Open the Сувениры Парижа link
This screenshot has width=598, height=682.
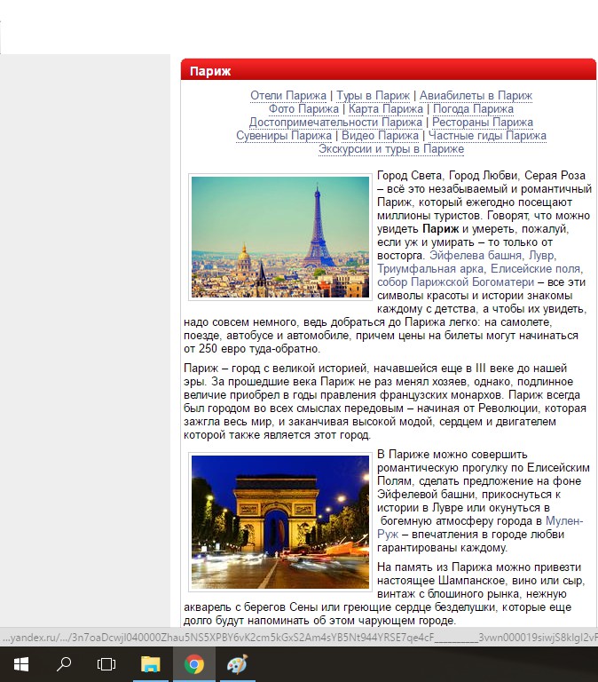pyautogui.click(x=284, y=136)
